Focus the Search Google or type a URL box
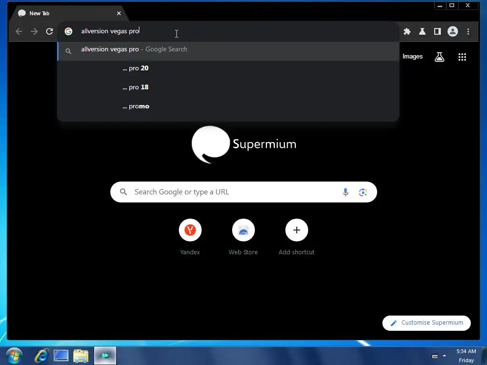487x365 pixels. (243, 192)
